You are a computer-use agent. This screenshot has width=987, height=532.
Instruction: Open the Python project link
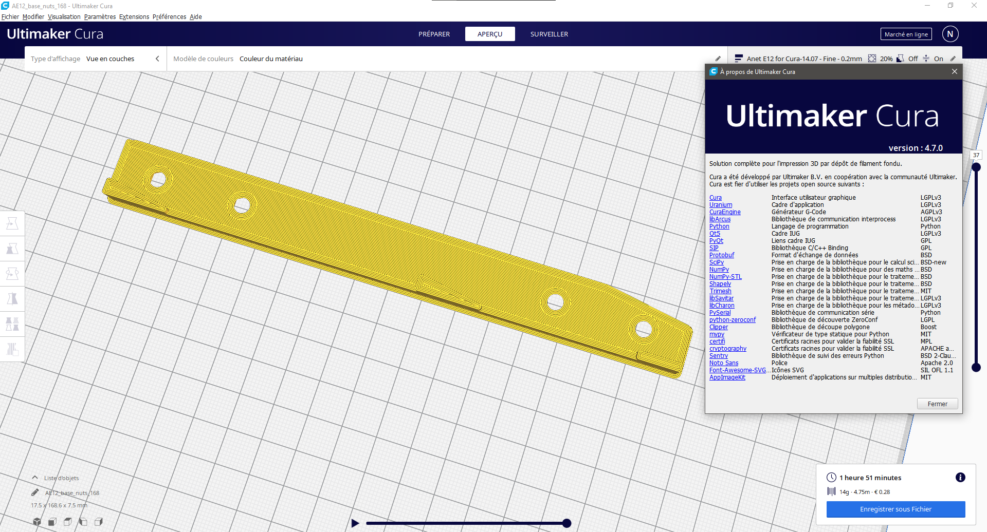[x=719, y=226]
